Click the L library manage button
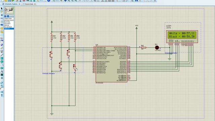The image size is (215, 121). tap(8, 16)
